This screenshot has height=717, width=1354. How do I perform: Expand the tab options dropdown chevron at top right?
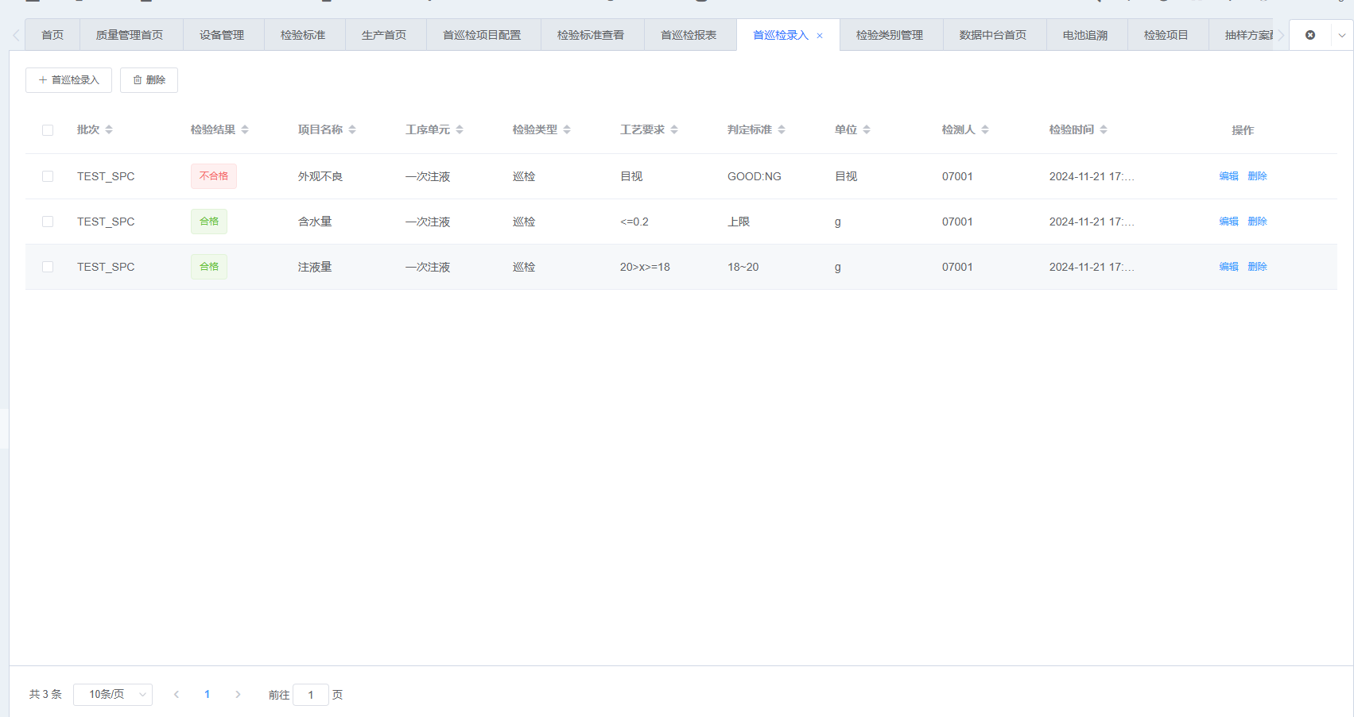[x=1342, y=35]
